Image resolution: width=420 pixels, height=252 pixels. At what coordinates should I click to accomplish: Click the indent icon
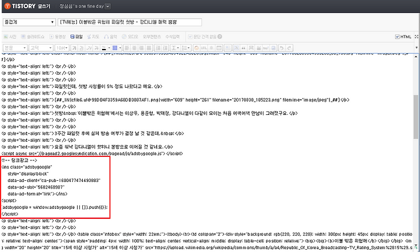pos(165,48)
